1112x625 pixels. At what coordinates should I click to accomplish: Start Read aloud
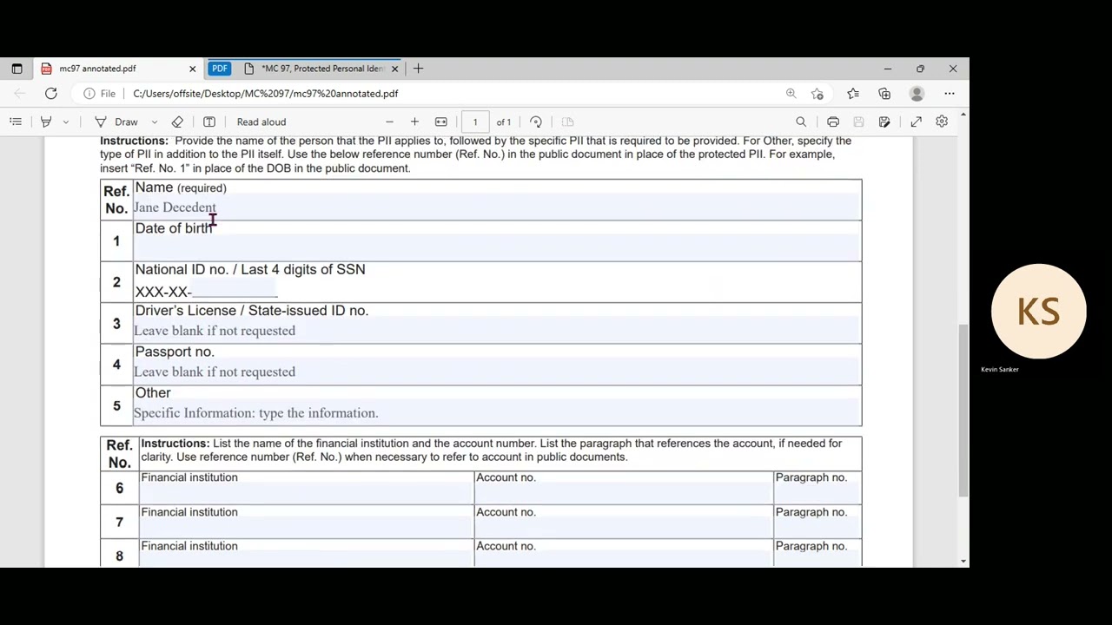click(261, 122)
